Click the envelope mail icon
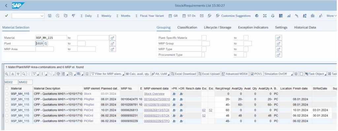 pos(202,16)
